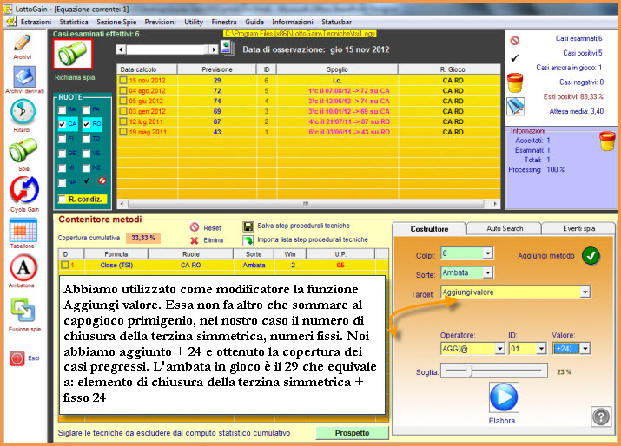621x446 pixels.
Task: Open the Fusione spie icon
Action: (23, 310)
